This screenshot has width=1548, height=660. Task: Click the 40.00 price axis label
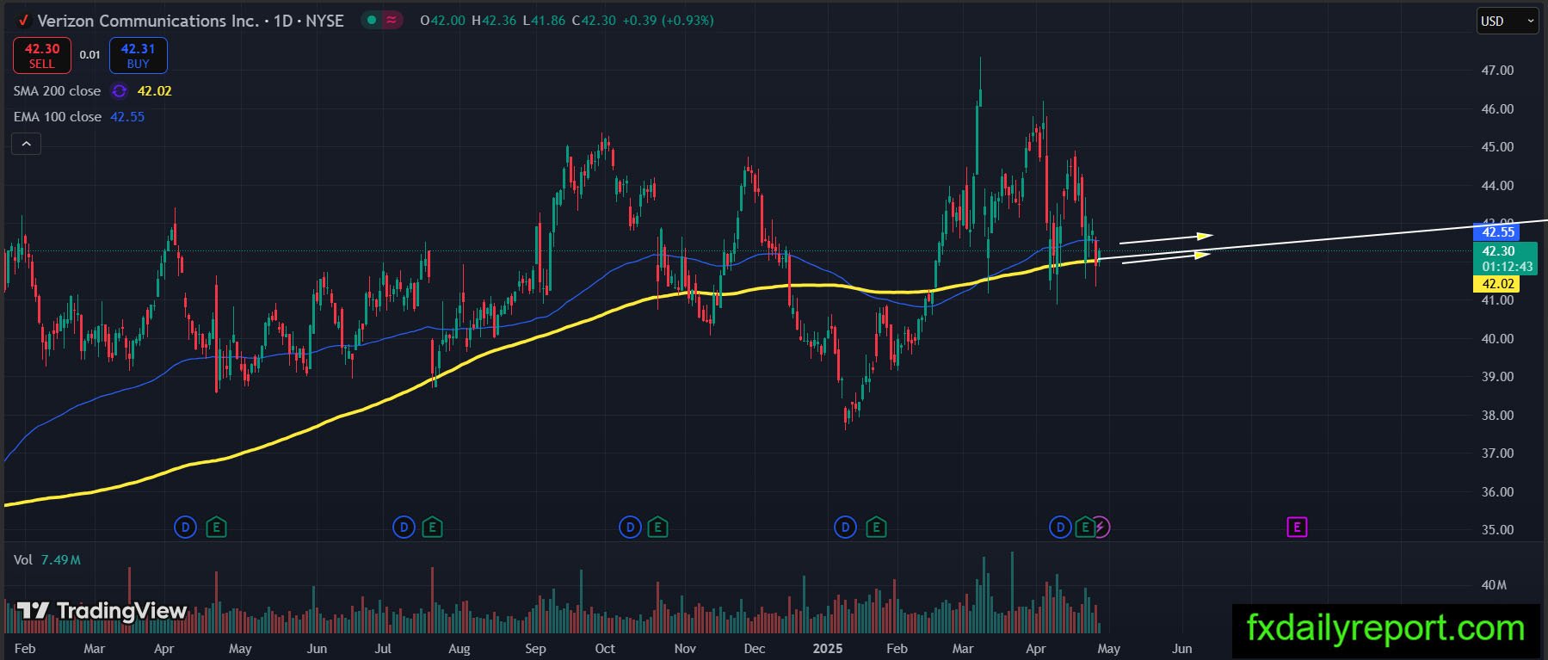click(1497, 339)
